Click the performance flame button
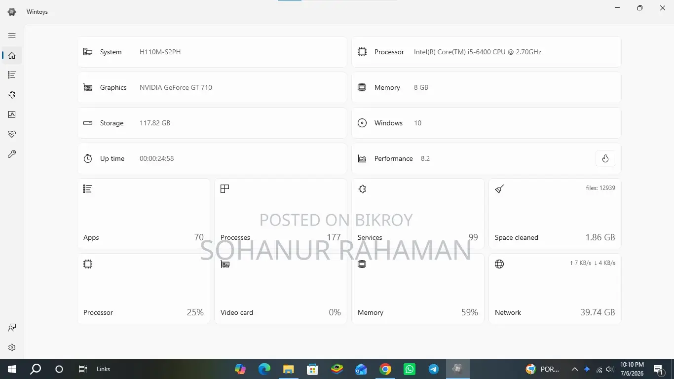Viewport: 674px width, 379px height. (605, 158)
